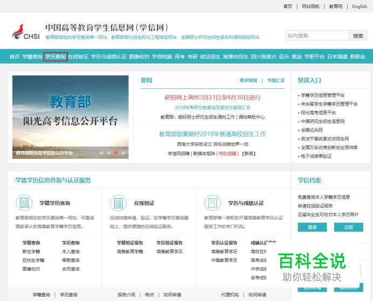Screen dimensions: 373x301
Task: Open the 西湖大学获批设立 news link
Action: (x=212, y=144)
